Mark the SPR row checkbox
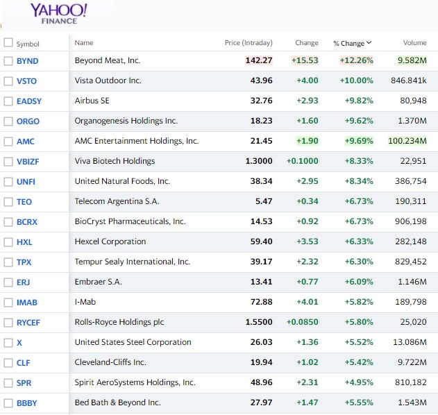 coord(8,382)
